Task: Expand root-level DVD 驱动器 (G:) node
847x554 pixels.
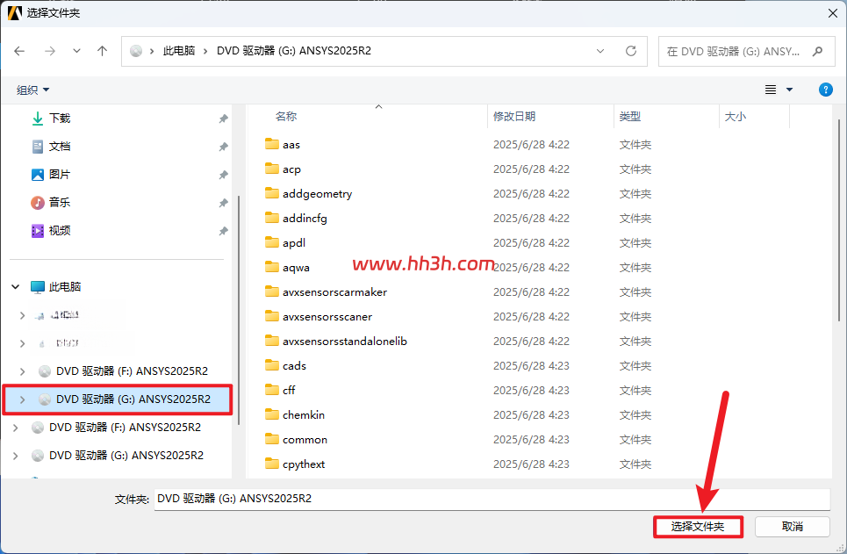Action: pyautogui.click(x=16, y=456)
